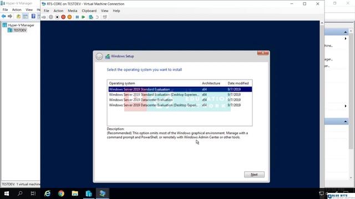Click the Actions pane scrollbar up arrow
Image resolution: width=355 pixels, height=199 pixels.
point(351,31)
